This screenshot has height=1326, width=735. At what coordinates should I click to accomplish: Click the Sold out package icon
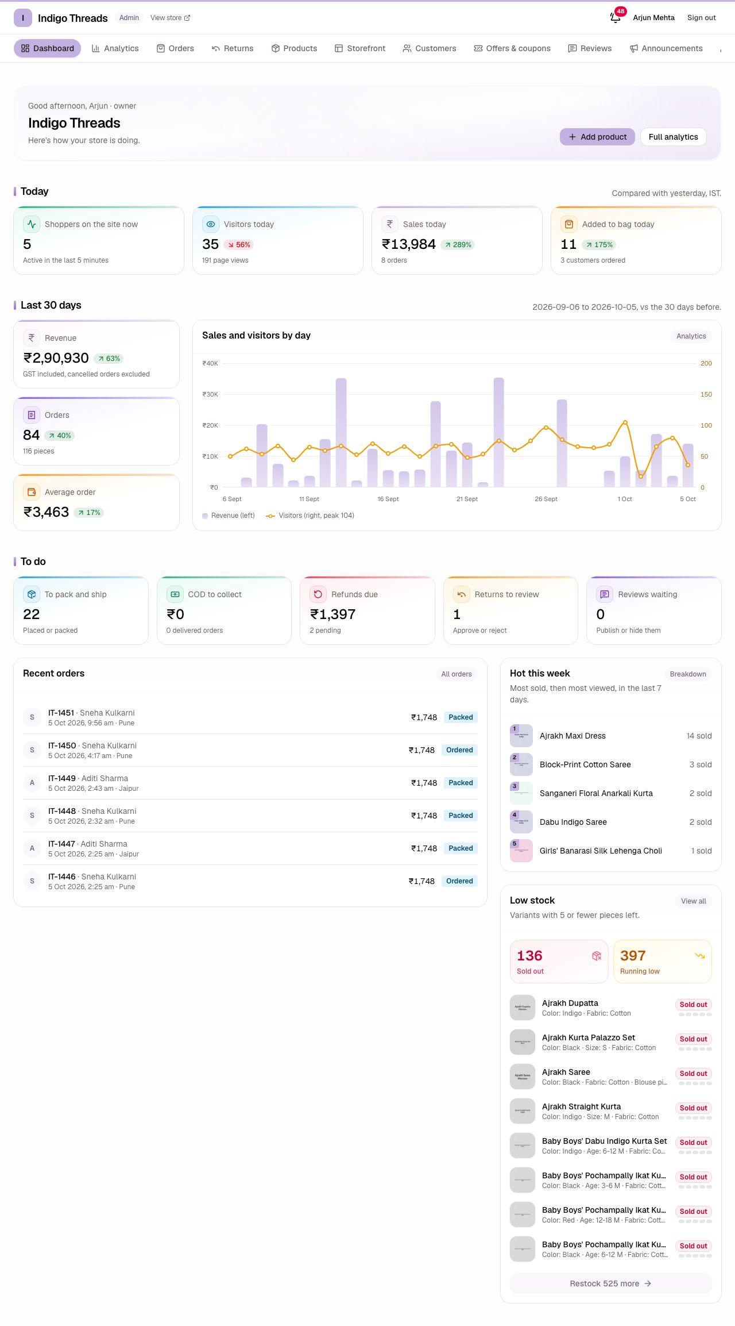[x=597, y=956]
